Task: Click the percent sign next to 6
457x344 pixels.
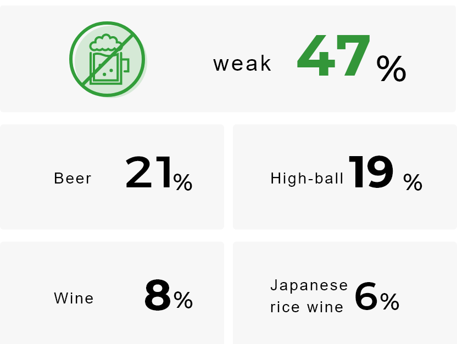Action: click(389, 302)
